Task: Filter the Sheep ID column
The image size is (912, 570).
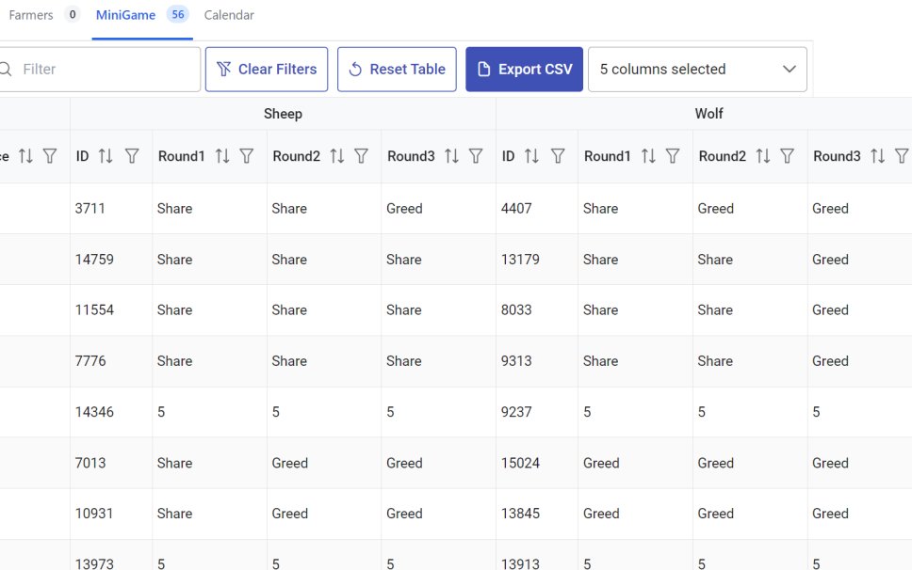Action: pos(132,156)
